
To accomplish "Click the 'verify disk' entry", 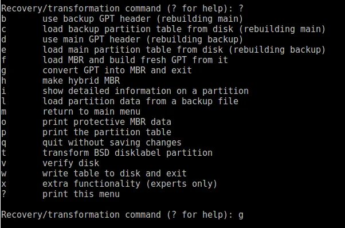I will pyautogui.click(x=70, y=163).
